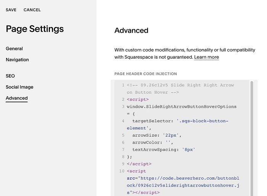Click line number 10 in the gutter
This screenshot has width=267, height=196.
(122, 171)
